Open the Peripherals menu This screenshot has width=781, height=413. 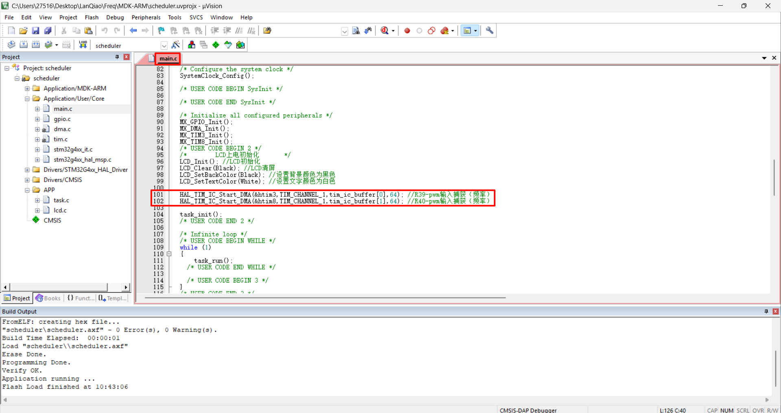click(x=146, y=17)
